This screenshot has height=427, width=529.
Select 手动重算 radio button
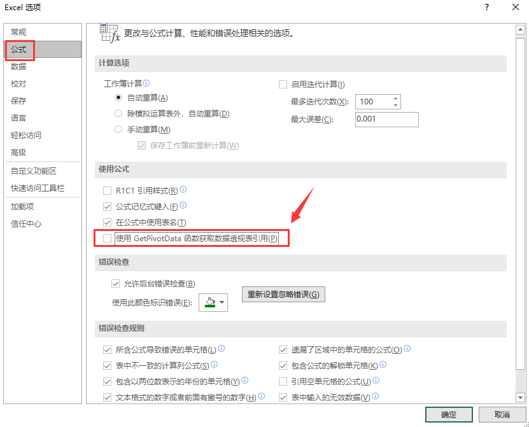(x=118, y=130)
